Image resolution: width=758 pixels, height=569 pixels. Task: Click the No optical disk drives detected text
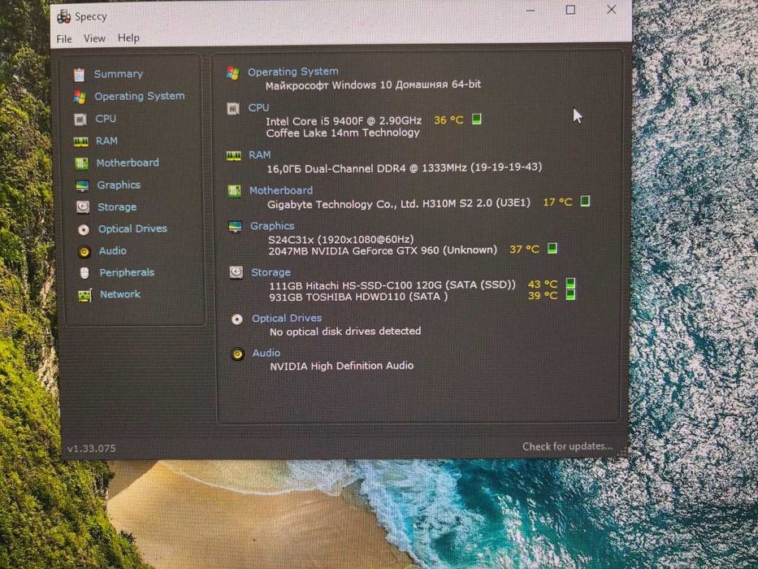[x=345, y=332]
